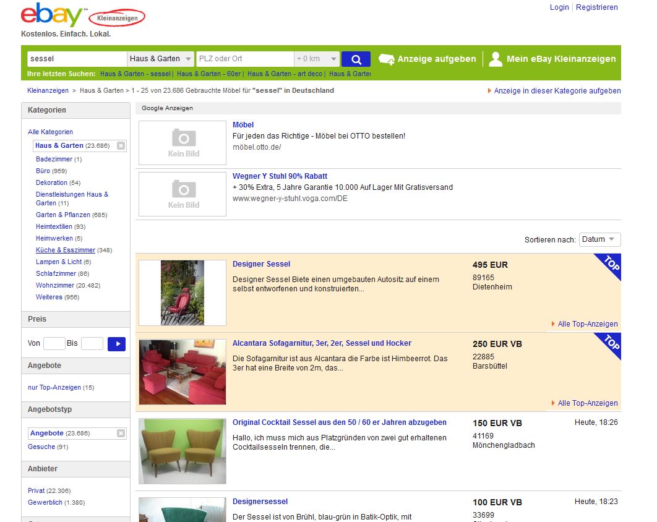This screenshot has width=657, height=522.
Task: Click Anzeige aufgeben in the green bar
Action: pos(437,59)
